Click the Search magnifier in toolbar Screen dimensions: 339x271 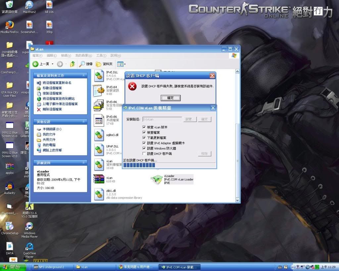coord(82,64)
